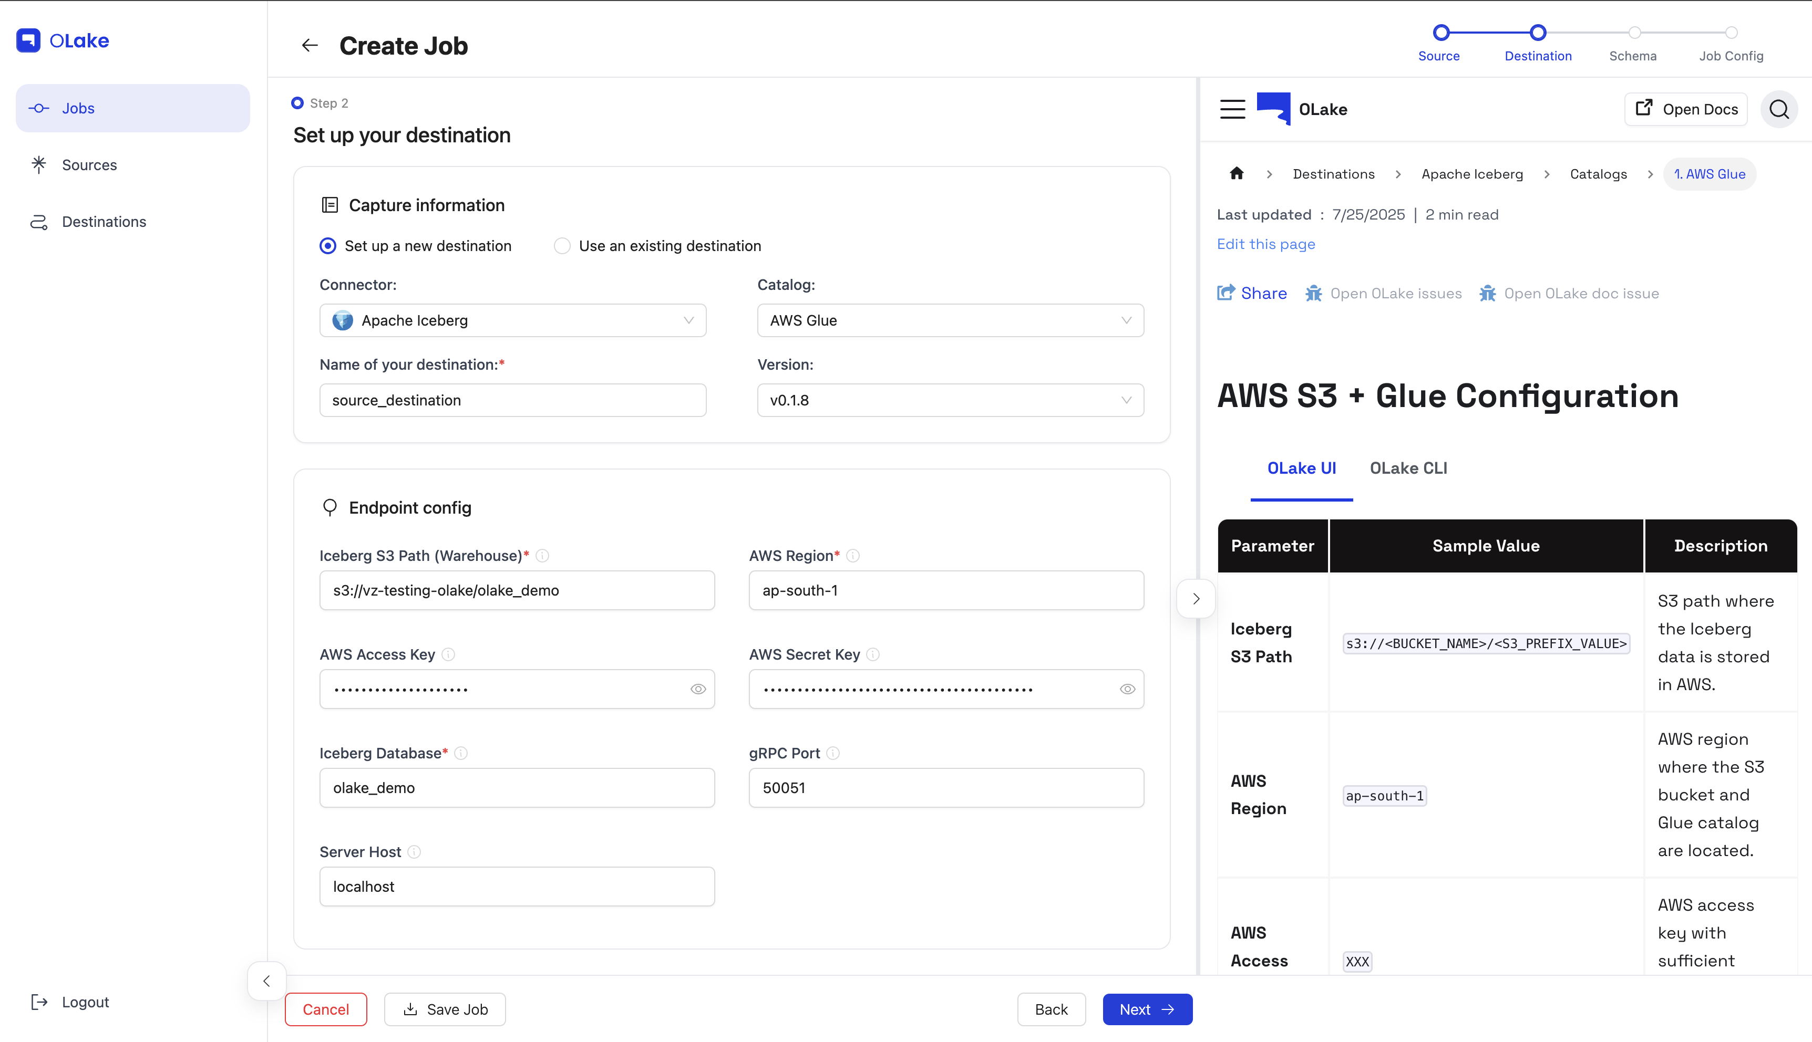The height and width of the screenshot is (1042, 1812).
Task: Click the AWS Secret Key field
Action: (946, 689)
